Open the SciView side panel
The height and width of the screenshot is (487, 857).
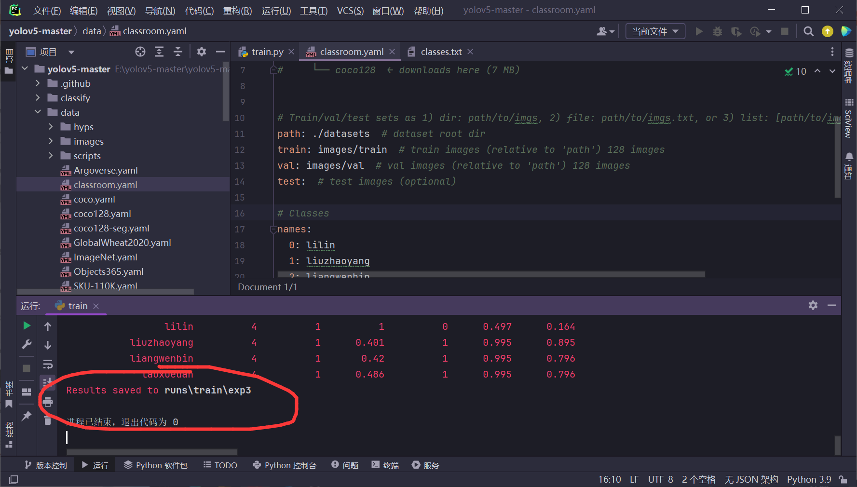click(x=849, y=118)
